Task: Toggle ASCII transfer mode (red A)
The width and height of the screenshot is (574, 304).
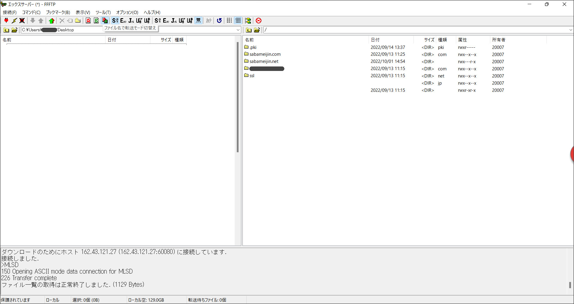Action: [x=88, y=21]
